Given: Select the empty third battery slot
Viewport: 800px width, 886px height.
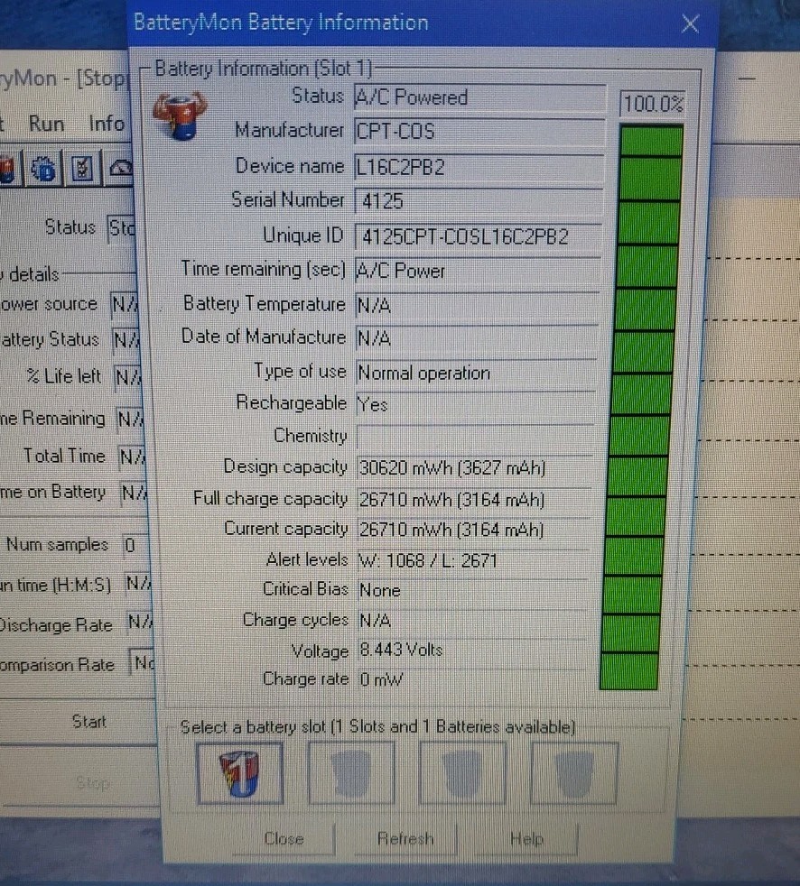Looking at the screenshot, I should (462, 773).
